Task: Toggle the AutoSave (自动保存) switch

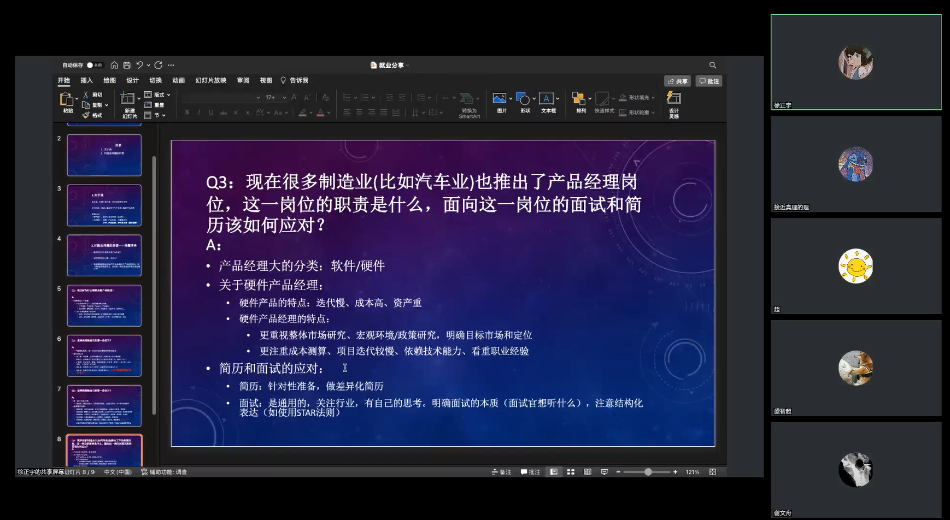Action: tap(95, 65)
